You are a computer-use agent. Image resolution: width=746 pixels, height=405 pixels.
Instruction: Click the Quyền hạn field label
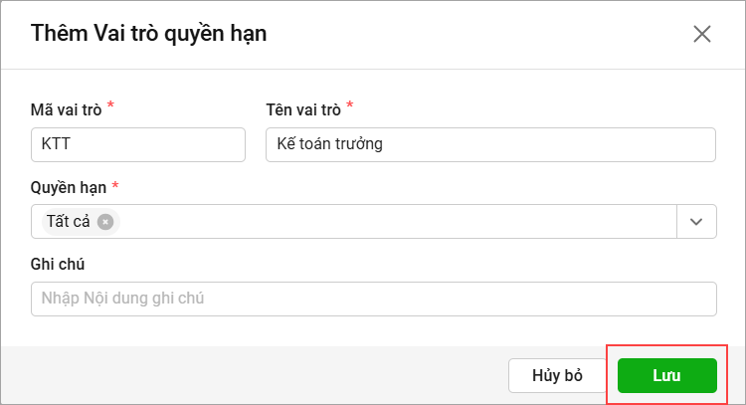pyautogui.click(x=69, y=188)
